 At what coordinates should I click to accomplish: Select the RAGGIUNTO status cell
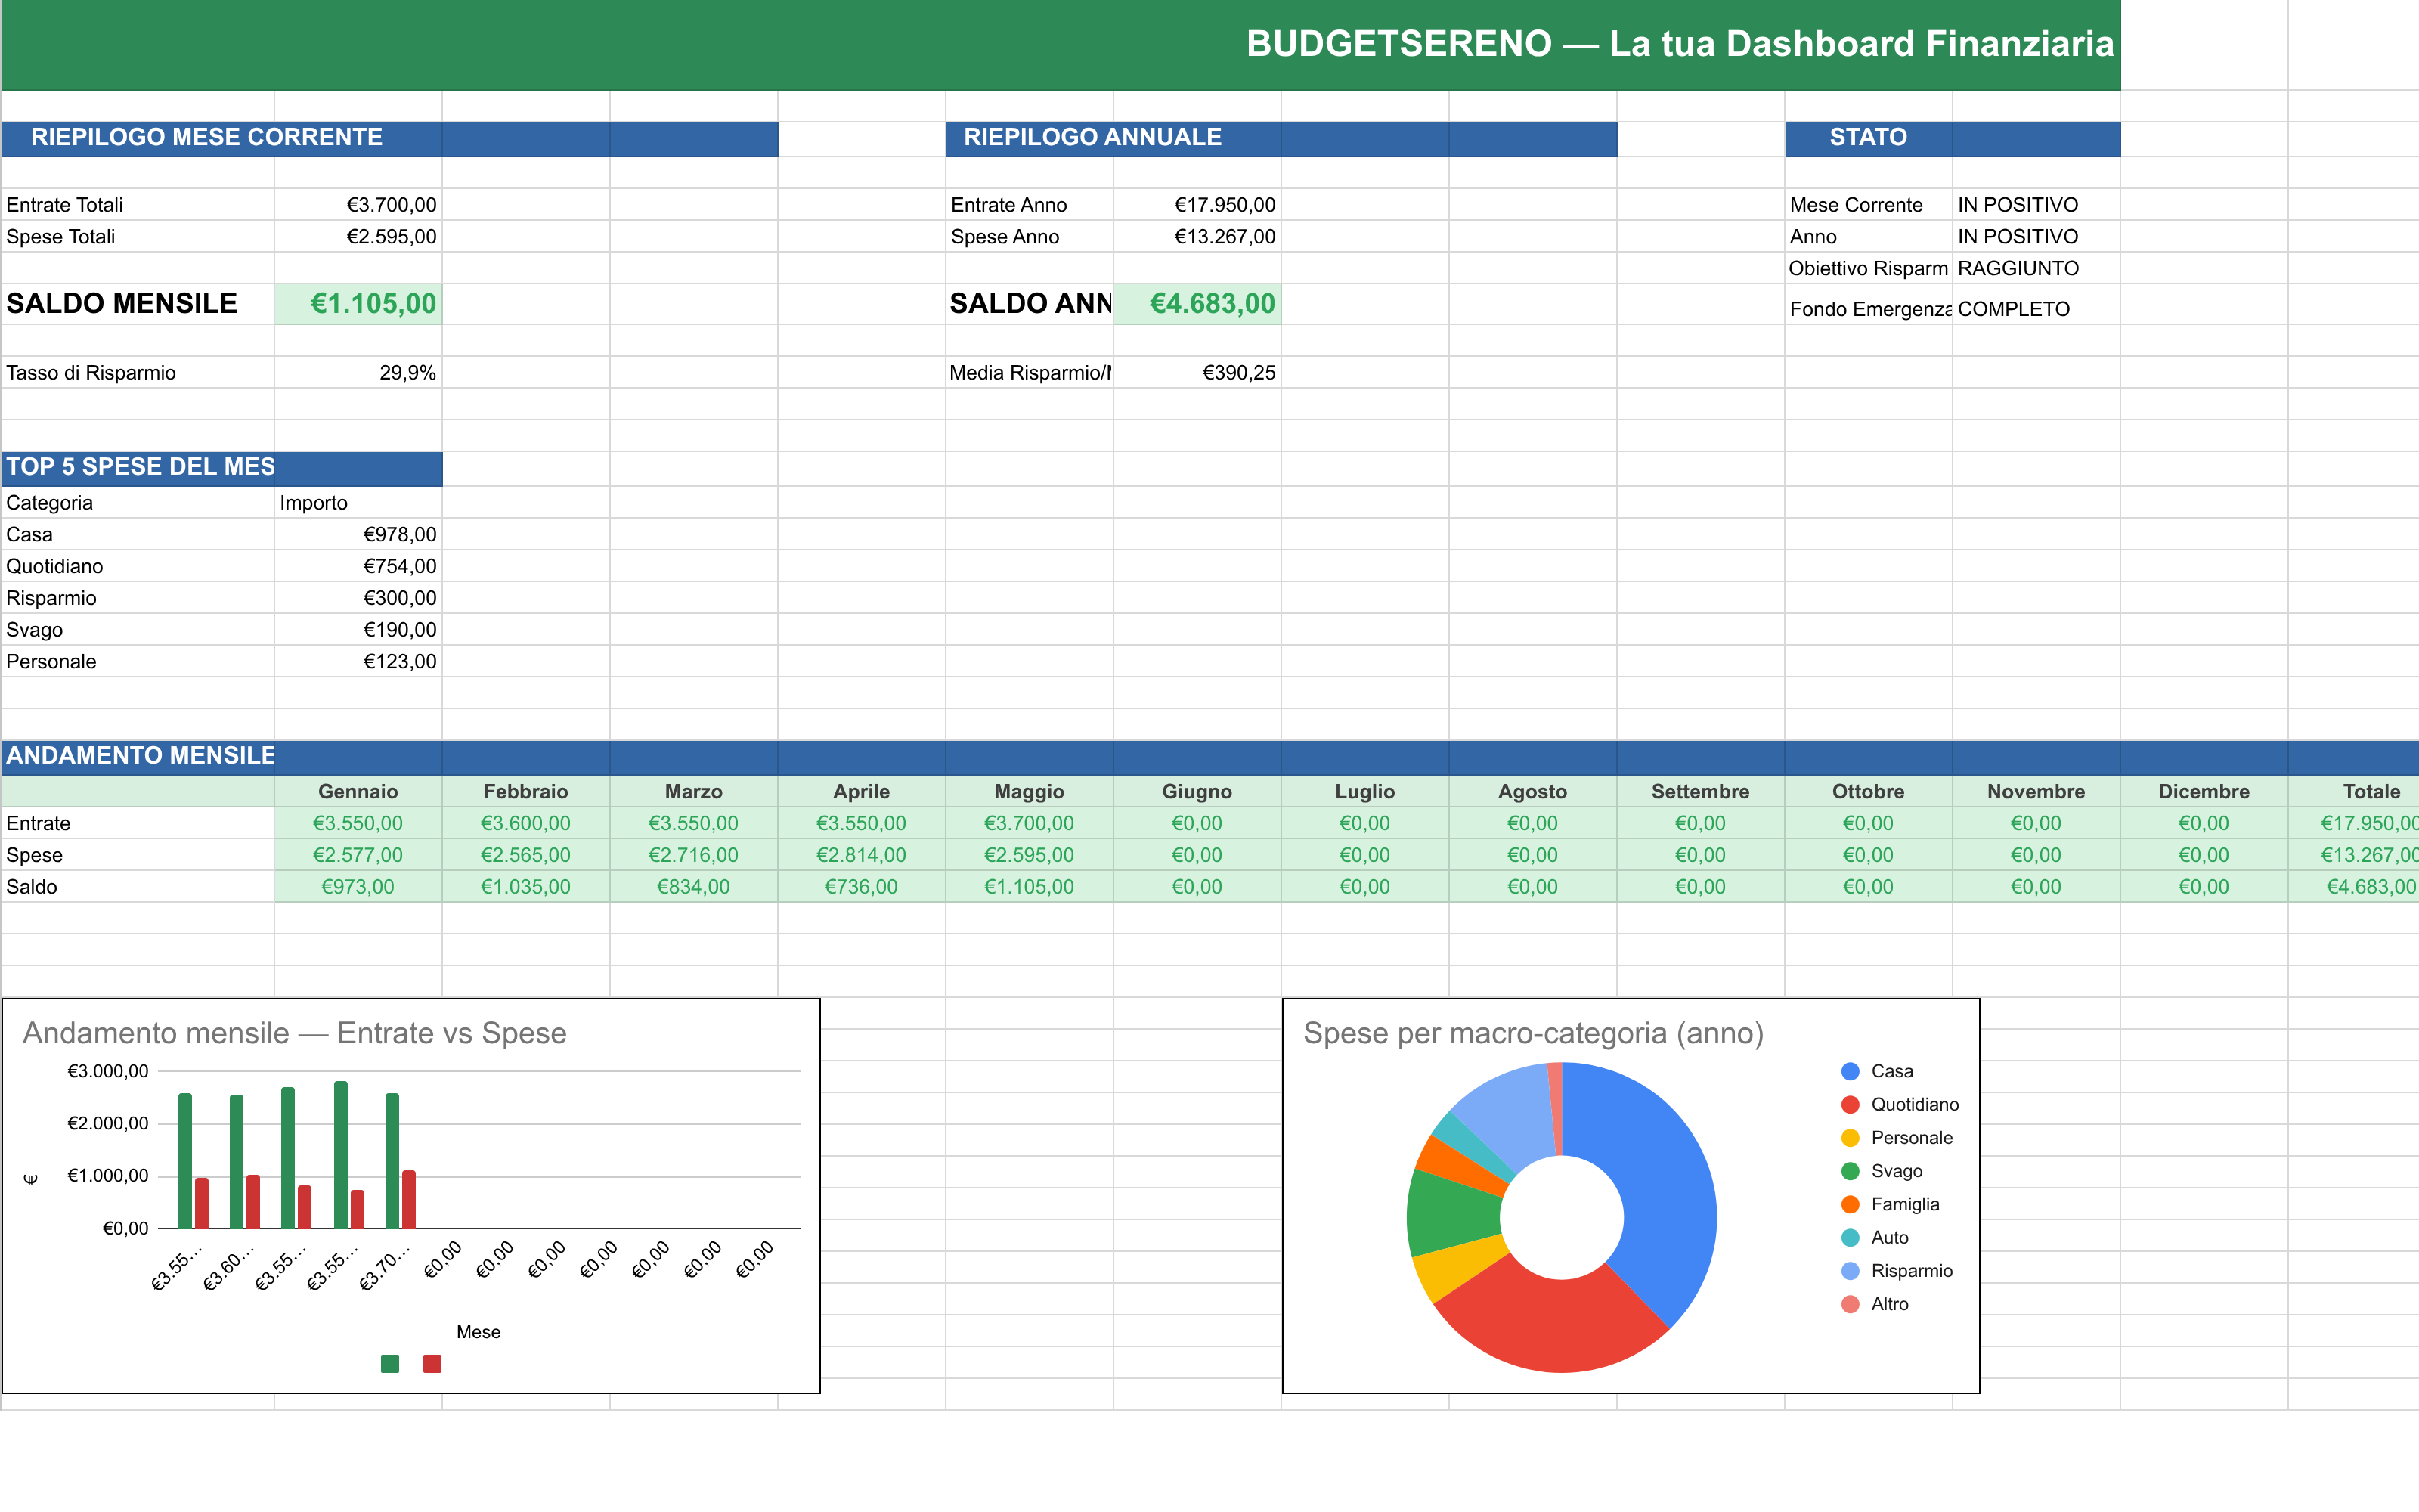tap(2036, 269)
